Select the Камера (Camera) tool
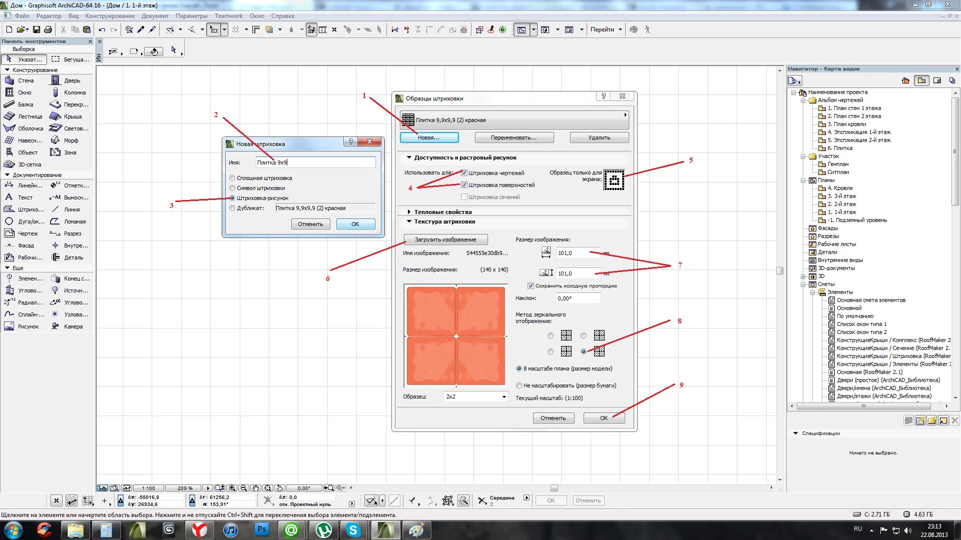The width and height of the screenshot is (961, 540). (x=67, y=326)
